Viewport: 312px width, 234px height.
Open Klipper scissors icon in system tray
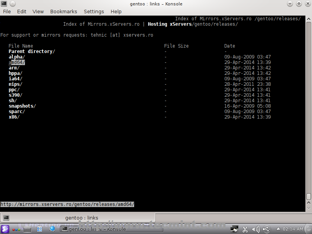click(245, 230)
